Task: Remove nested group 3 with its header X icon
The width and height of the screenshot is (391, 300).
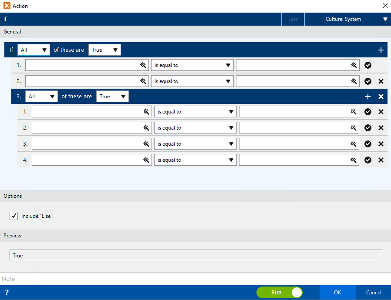Action: pos(381,97)
